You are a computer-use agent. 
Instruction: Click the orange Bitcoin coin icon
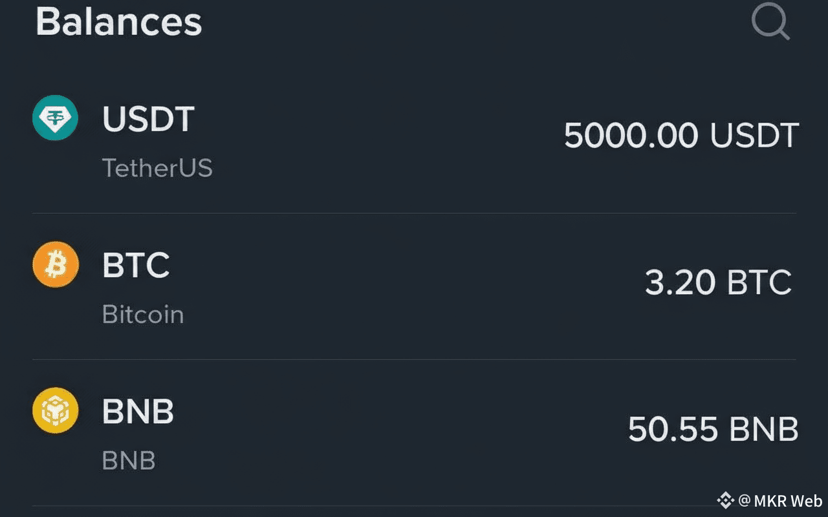coord(55,264)
